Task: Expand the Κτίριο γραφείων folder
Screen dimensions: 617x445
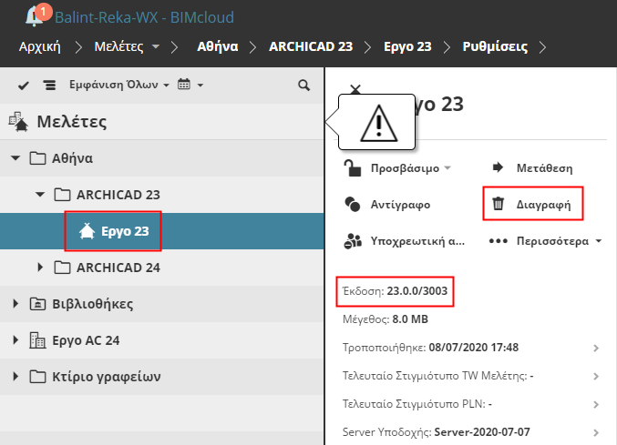Action: [x=15, y=377]
